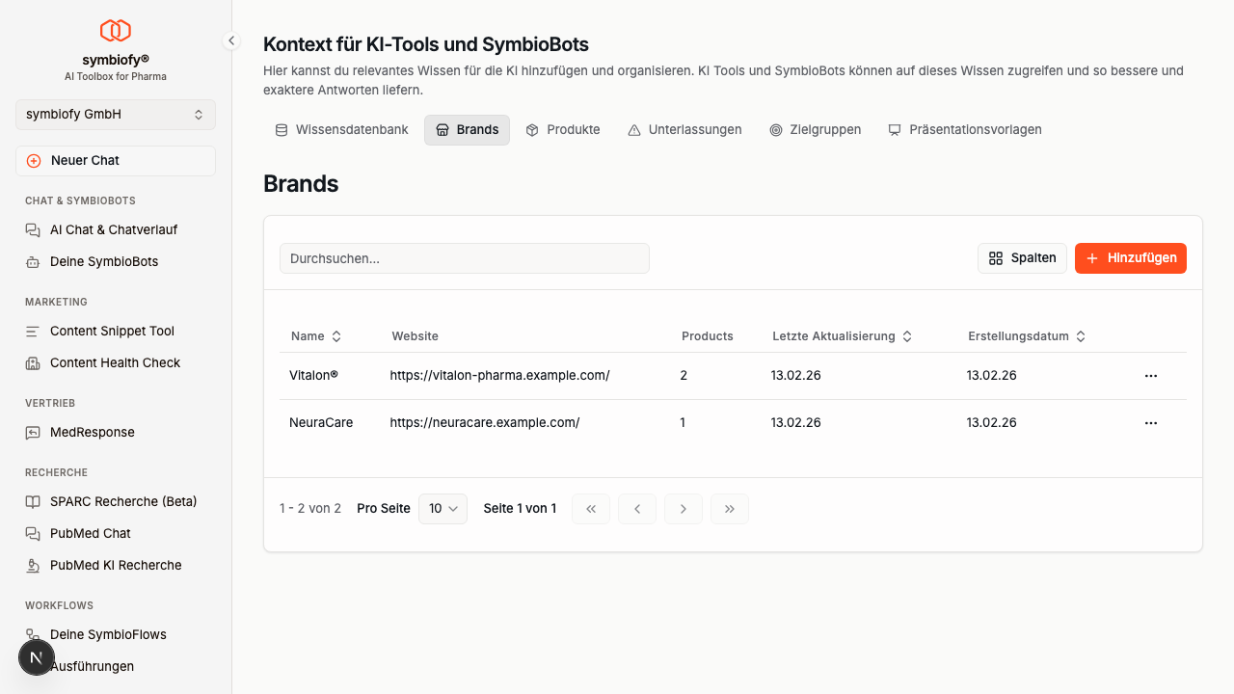Screen dimensions: 1234x694
Task: Jump to first page double-arrow button
Action: 591,509
